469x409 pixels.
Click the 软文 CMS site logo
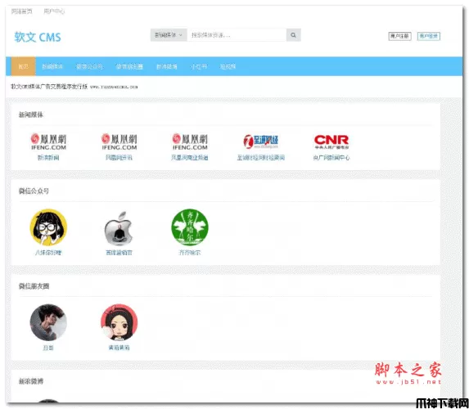pos(38,37)
